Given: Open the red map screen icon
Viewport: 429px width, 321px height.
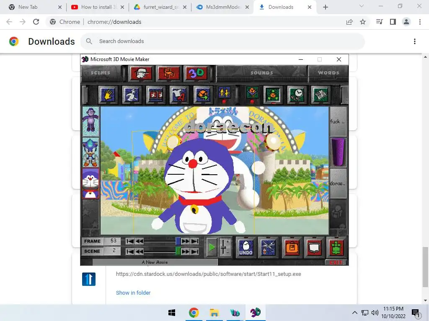Looking at the screenshot, I should coord(314,247).
